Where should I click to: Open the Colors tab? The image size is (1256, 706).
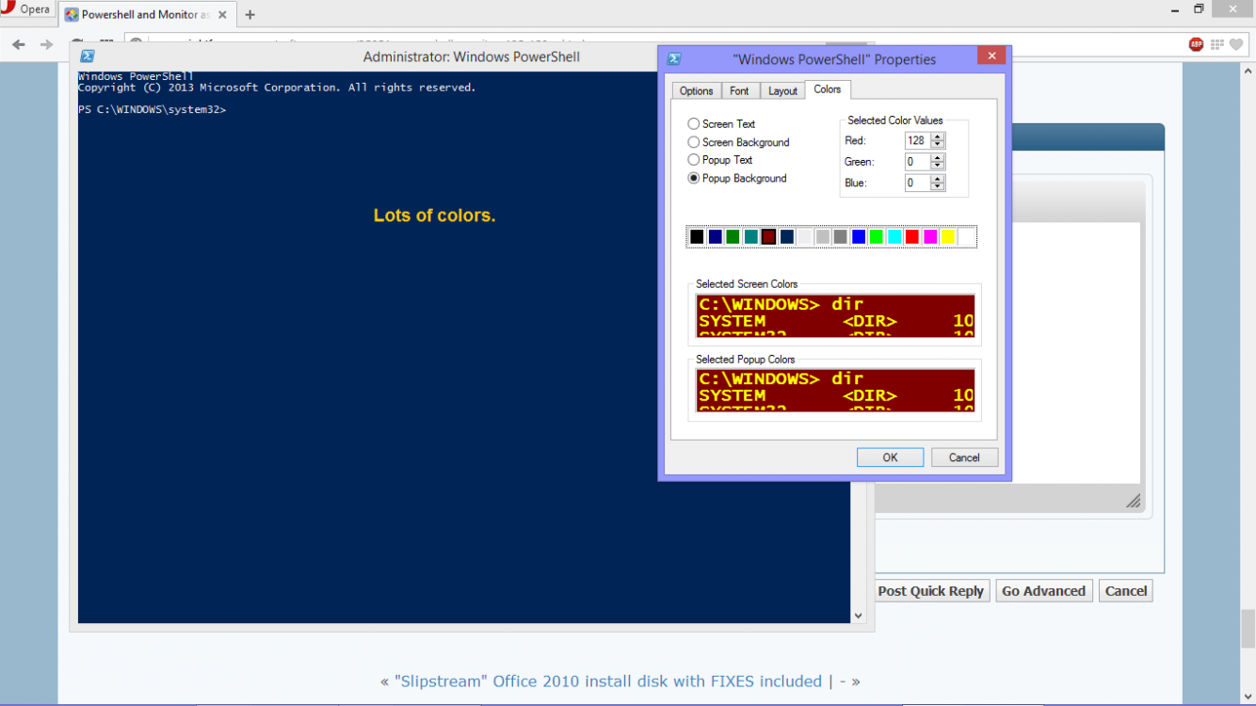coord(828,89)
